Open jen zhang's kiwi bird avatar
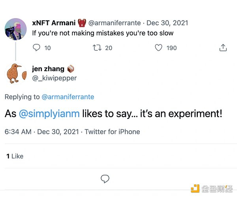237x197 pixels. [x=15, y=73]
